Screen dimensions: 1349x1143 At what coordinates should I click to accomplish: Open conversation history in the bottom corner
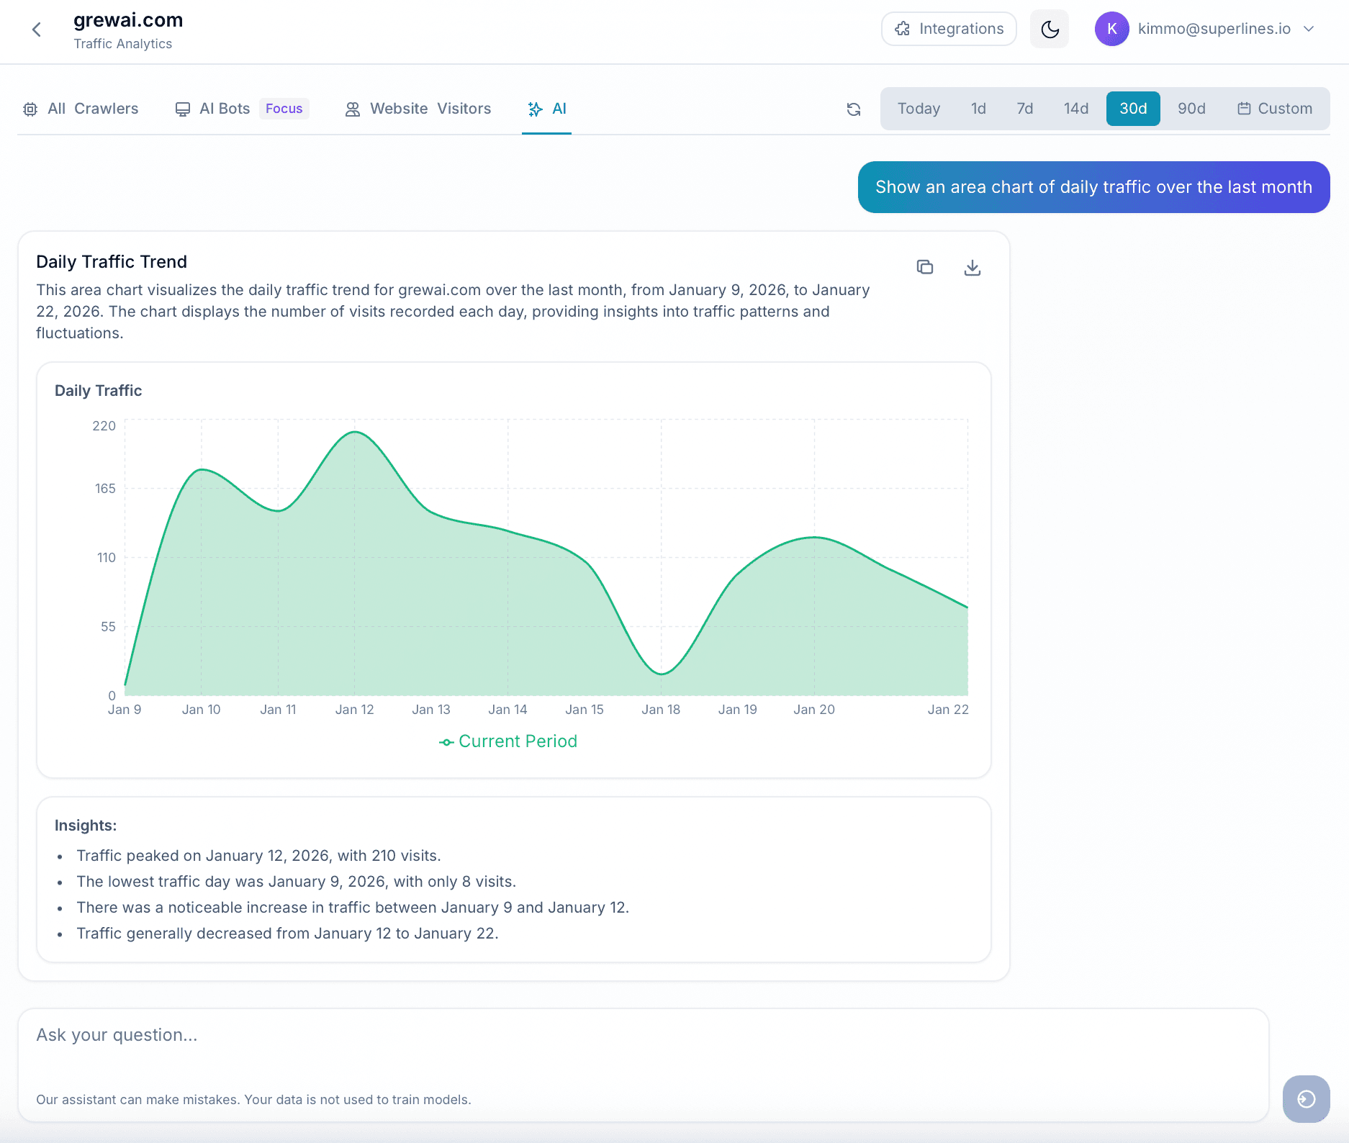[1306, 1099]
